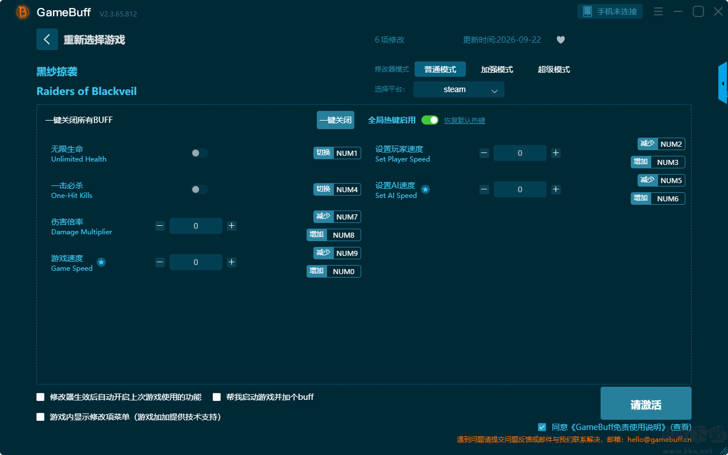
Task: Click the 一键关闭 button
Action: click(x=336, y=120)
